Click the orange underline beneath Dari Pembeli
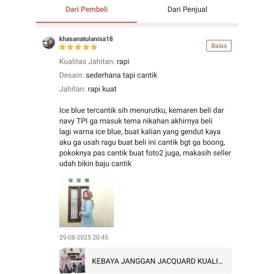Screen dimensions: 274x274 pyautogui.click(x=86, y=22)
